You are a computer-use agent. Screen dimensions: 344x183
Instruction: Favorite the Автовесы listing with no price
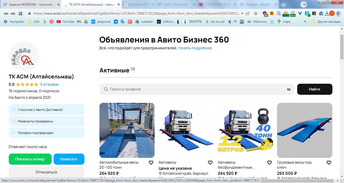pos(210,163)
